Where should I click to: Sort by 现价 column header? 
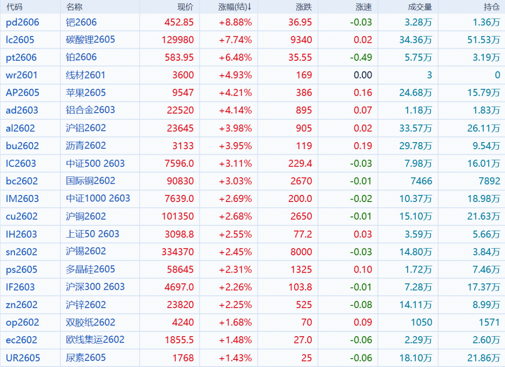tap(185, 7)
